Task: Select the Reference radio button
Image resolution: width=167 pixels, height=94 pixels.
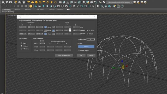Action: tap(21, 49)
